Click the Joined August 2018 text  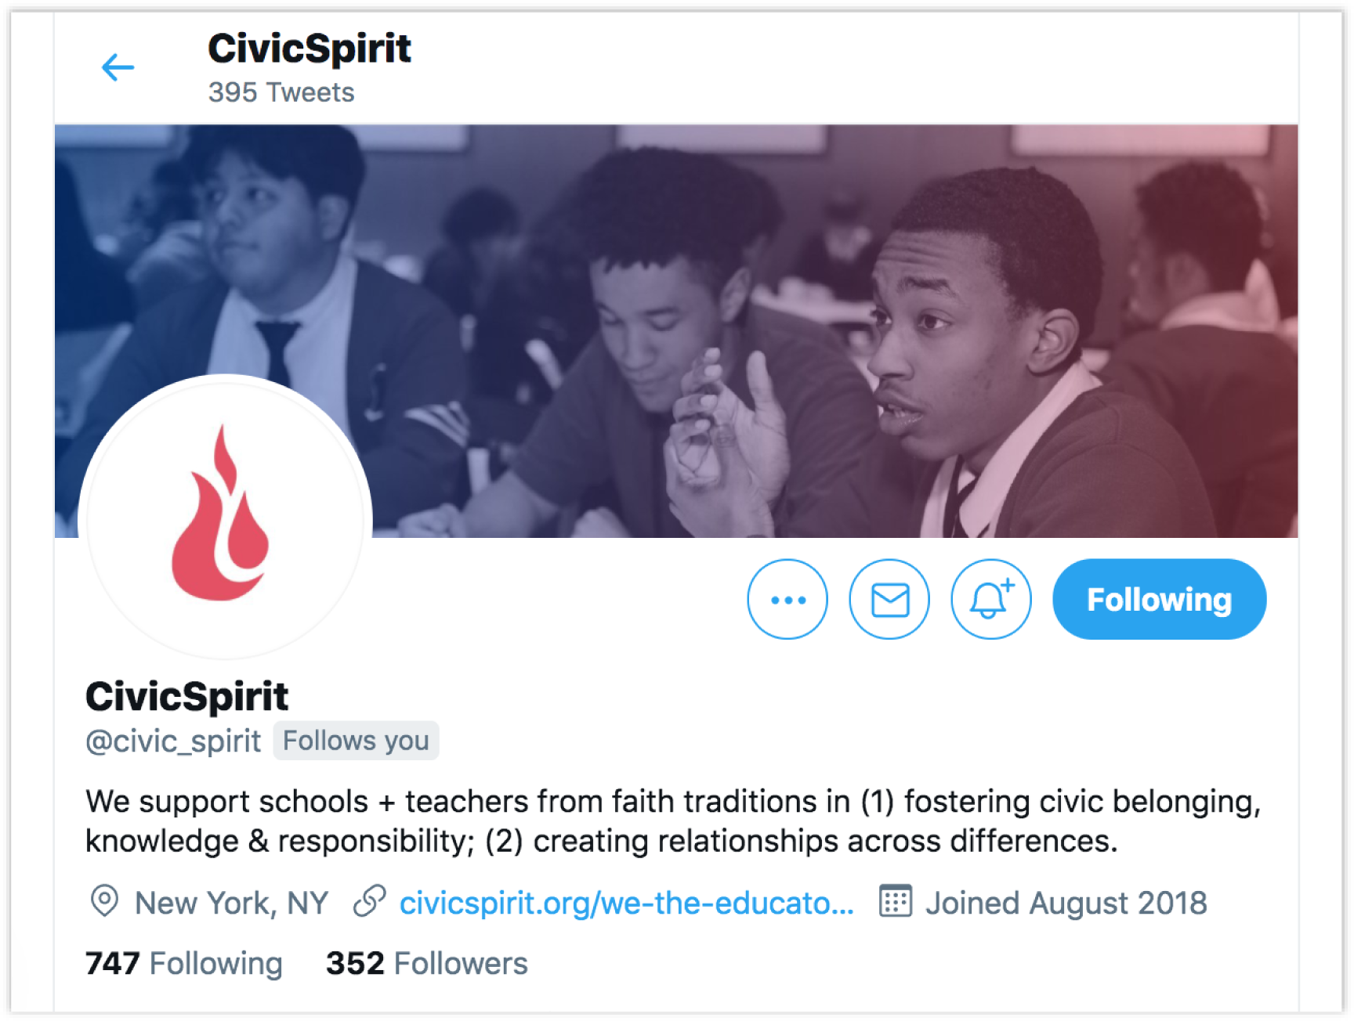pos(1066,903)
